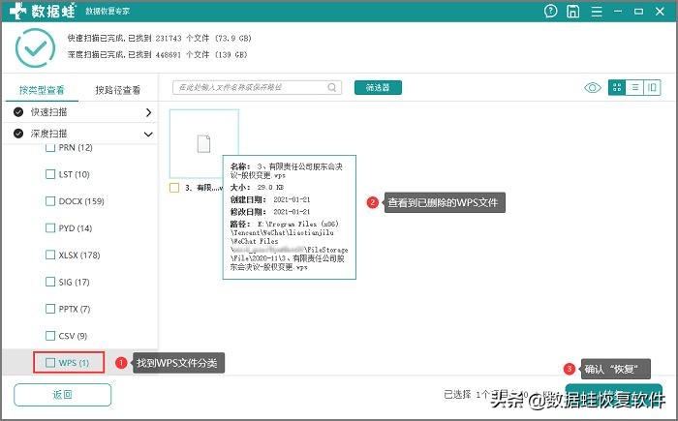The image size is (678, 421).
Task: Select the CSV (9) category label
Action: (73, 336)
